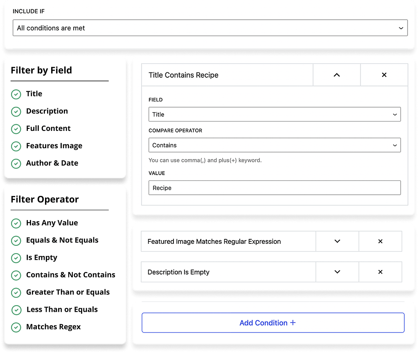Click the check icon beside Matches Regex
Screen dimensions: 419x353
coord(16,327)
